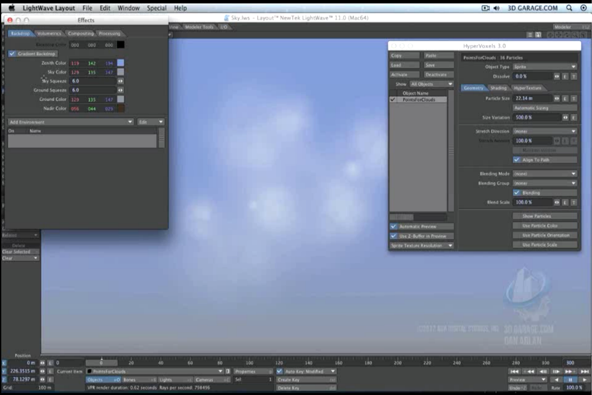
Task: Open the Blending Mode dropdown
Action: [x=545, y=174]
